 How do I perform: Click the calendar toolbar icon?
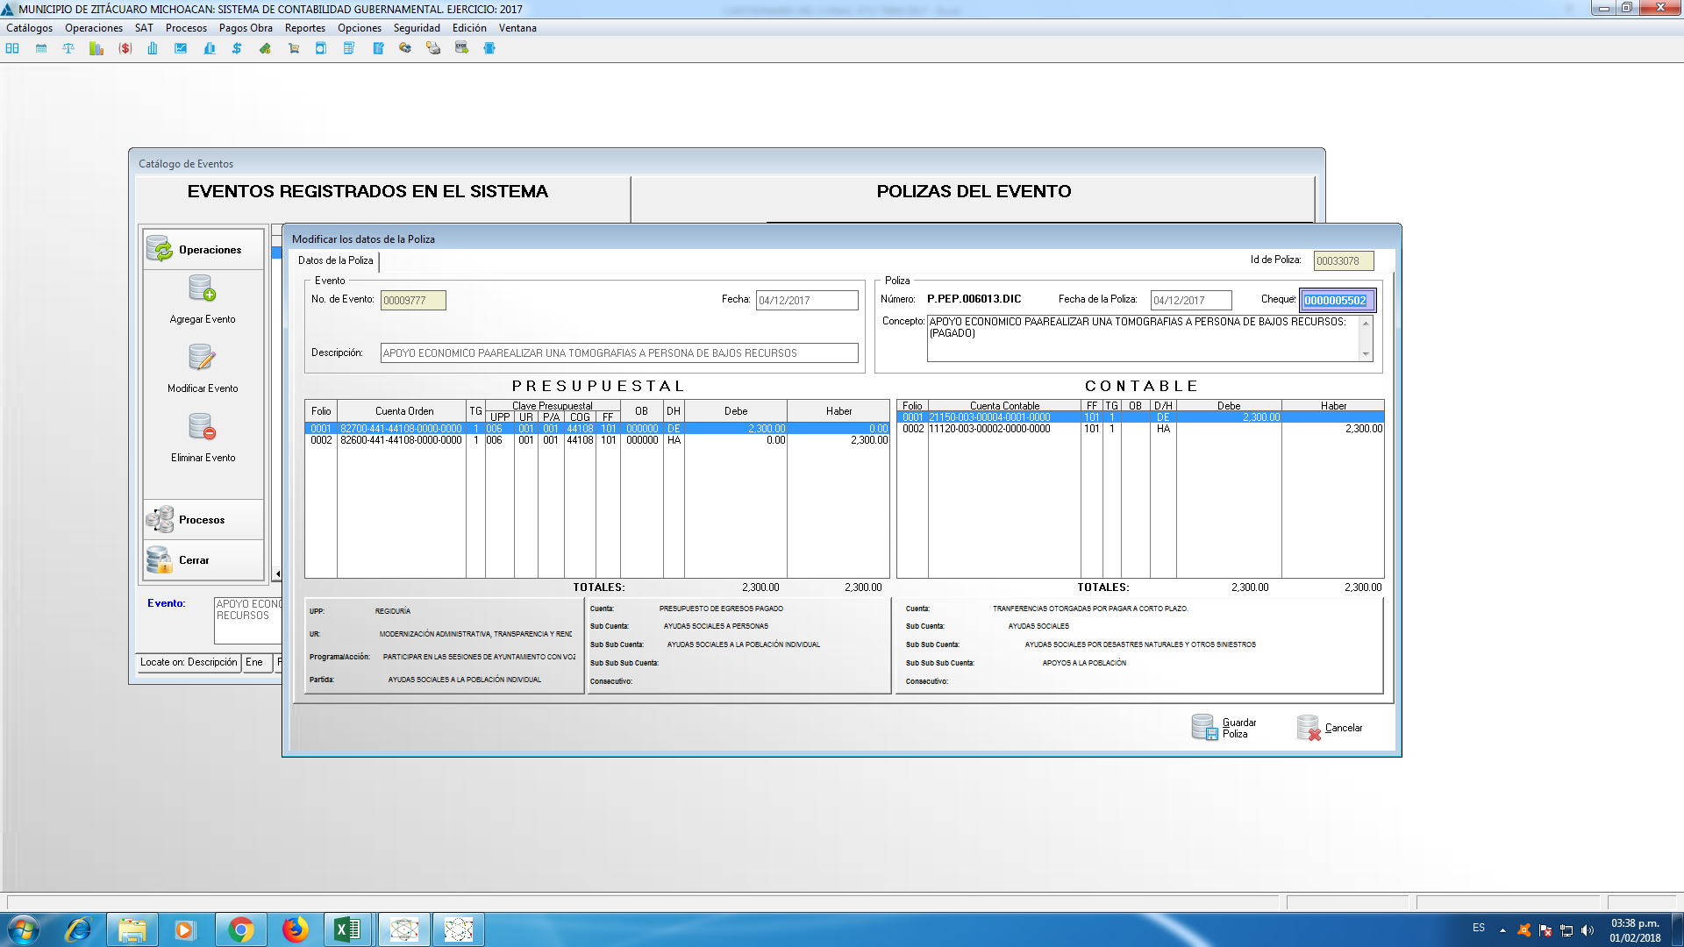(41, 48)
